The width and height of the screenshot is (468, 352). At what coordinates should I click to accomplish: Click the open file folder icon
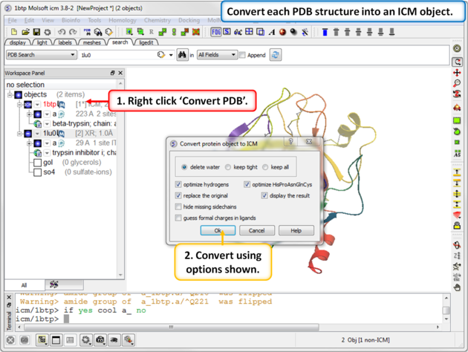25,33
